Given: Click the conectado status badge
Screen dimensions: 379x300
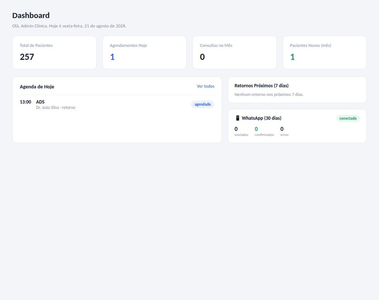Looking at the screenshot, I should coord(348,118).
